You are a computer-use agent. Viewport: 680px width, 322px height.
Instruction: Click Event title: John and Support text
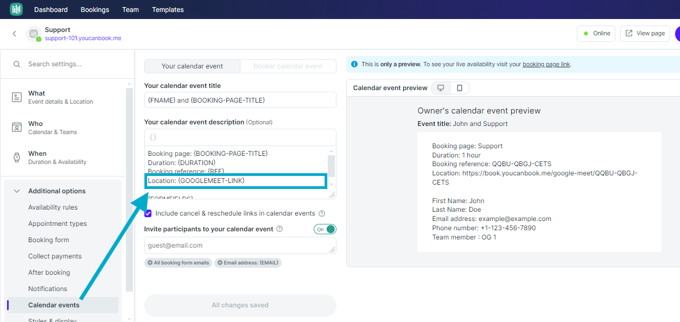[x=462, y=124]
